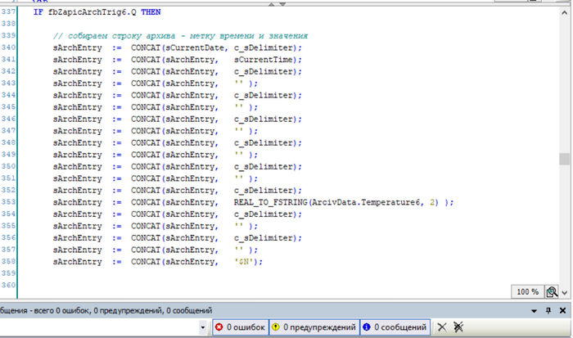573x338 pixels.
Task: Click the vertical scrollbar thumb in editor
Action: 564,159
